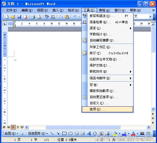Open the 插入 menu
Screen dimensions: 157x143
[58, 10]
